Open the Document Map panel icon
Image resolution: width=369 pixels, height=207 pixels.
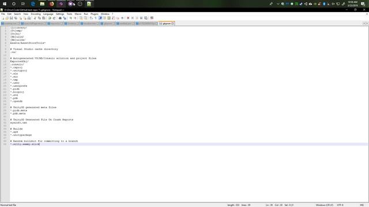109,18
